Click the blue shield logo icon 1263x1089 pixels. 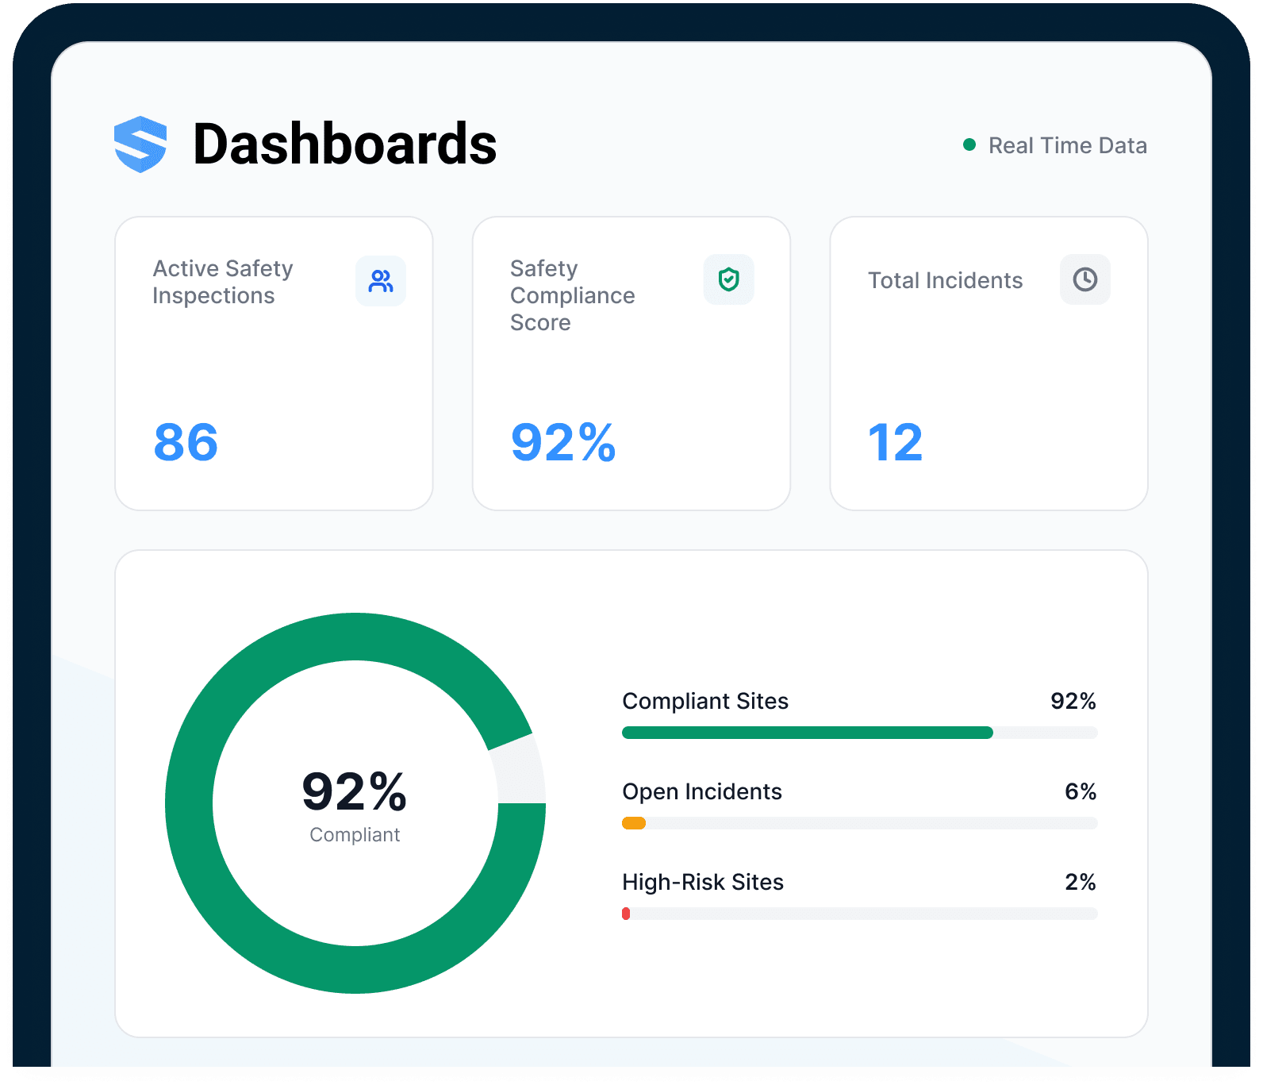point(140,144)
